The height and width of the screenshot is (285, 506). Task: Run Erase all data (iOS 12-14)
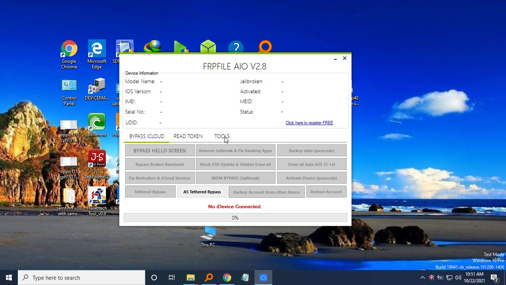[312, 164]
